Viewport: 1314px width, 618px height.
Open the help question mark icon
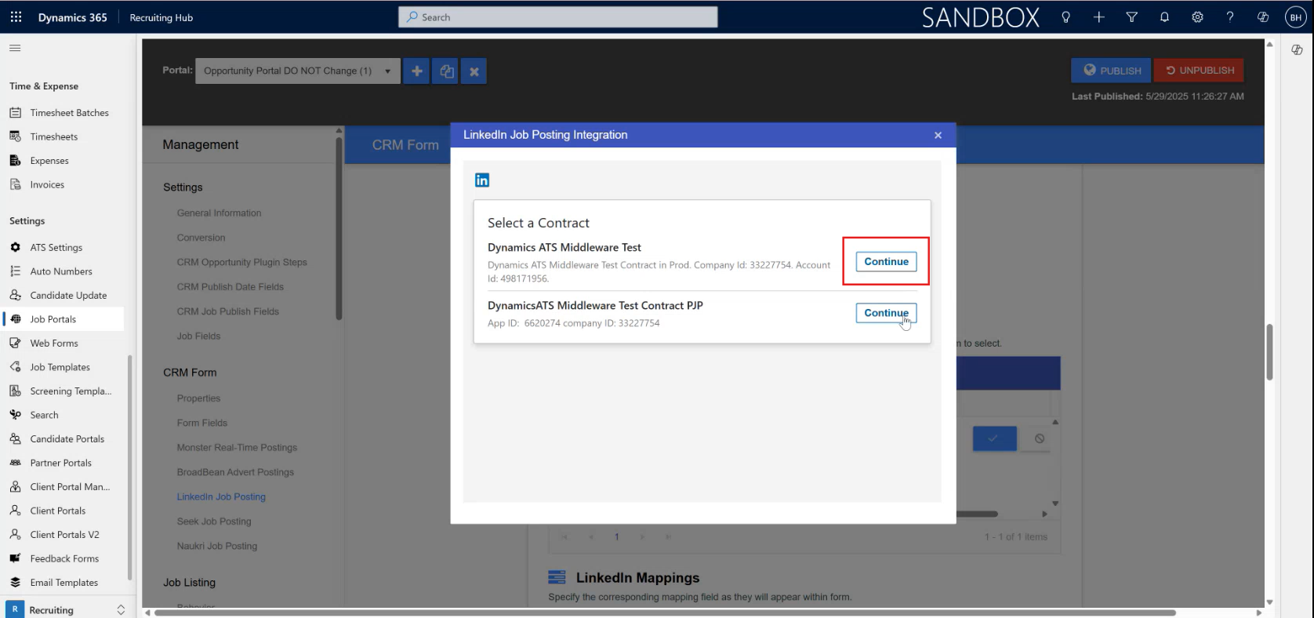pyautogui.click(x=1230, y=17)
